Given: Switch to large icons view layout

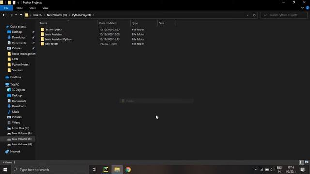Looking at the screenshot, I should pos(307,162).
